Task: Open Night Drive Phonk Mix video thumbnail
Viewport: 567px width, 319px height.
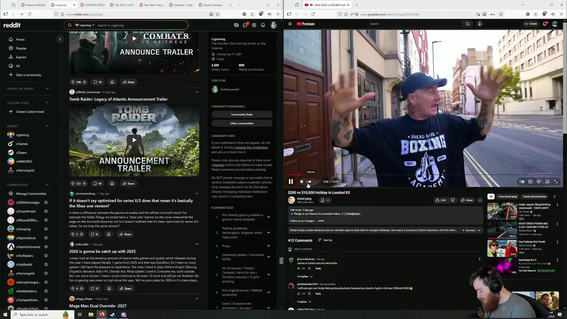Action: [502, 230]
